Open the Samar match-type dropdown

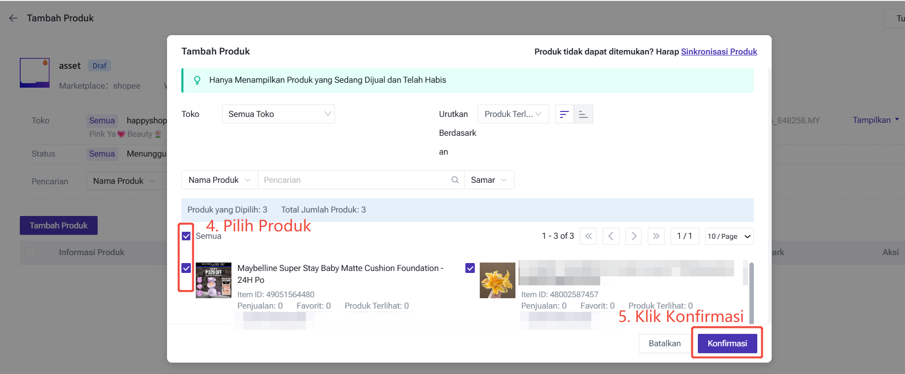[x=489, y=180]
